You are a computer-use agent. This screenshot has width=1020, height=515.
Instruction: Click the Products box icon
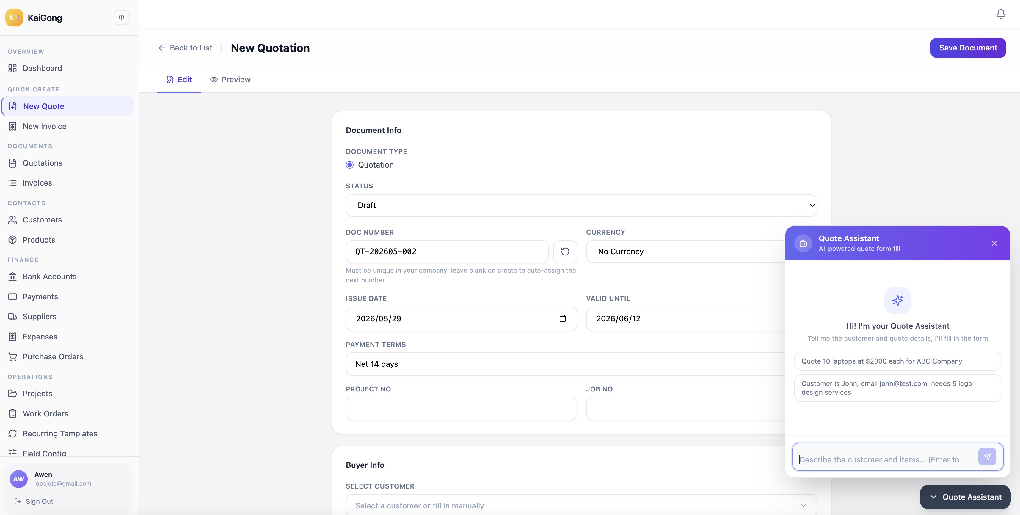point(13,240)
